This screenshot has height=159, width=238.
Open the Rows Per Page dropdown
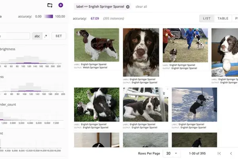tap(171, 153)
